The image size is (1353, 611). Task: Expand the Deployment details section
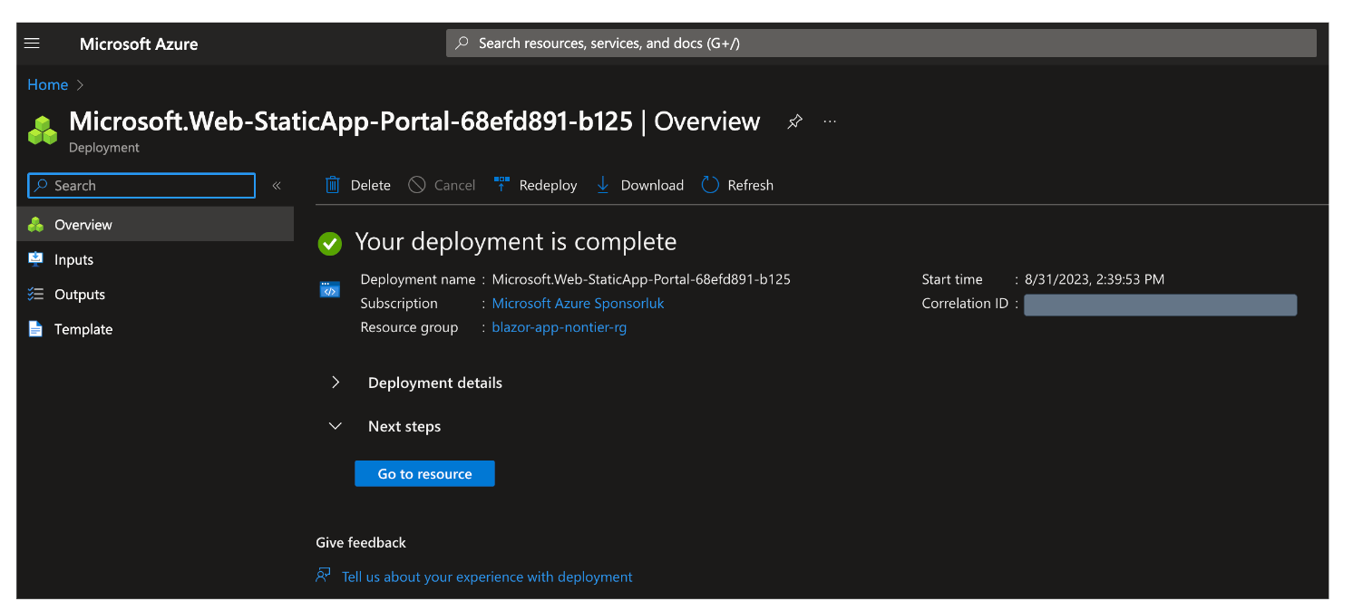pos(335,382)
